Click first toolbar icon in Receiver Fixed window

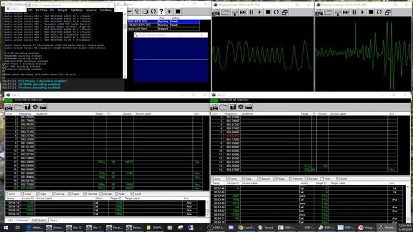[216, 12]
